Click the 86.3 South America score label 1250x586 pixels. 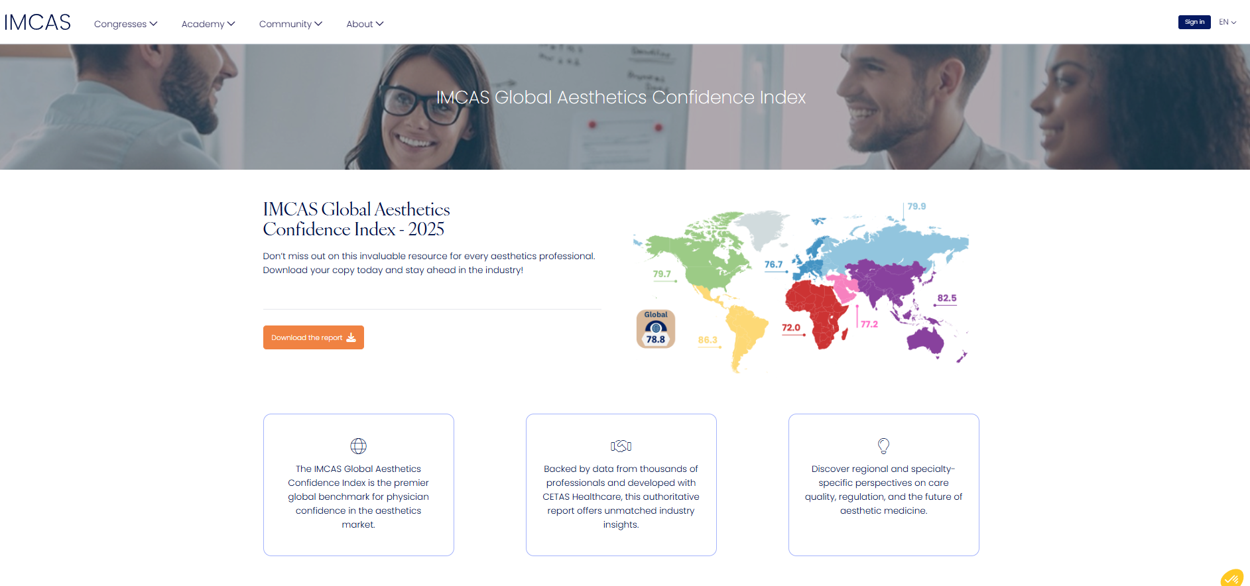pos(708,340)
